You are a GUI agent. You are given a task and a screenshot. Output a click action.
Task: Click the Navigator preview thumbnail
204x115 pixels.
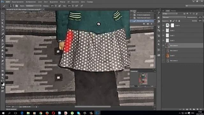click(143, 79)
